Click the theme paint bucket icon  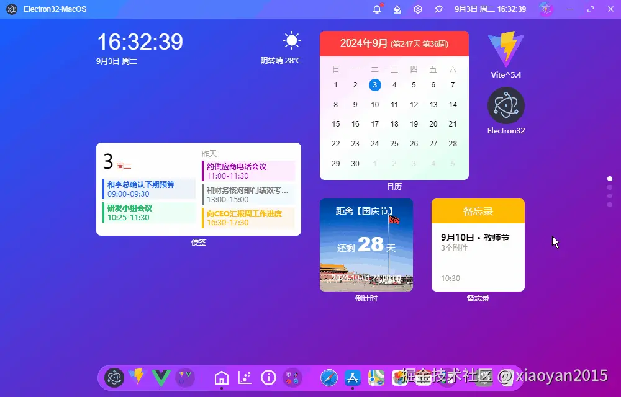coord(397,9)
